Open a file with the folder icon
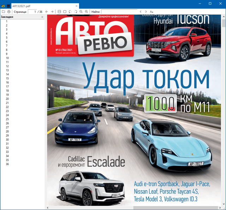The width and height of the screenshot is (226, 210). (x=4, y=12)
